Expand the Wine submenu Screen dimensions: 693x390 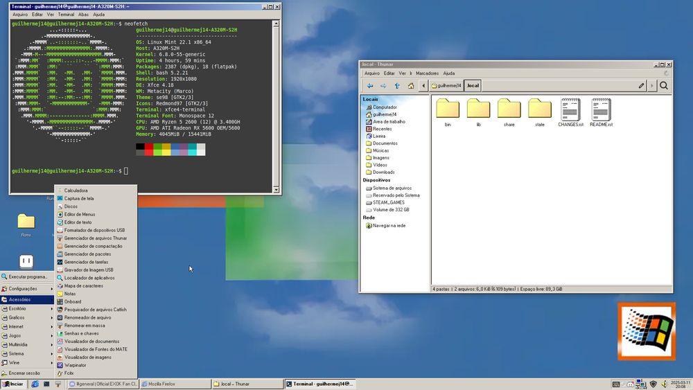(27, 362)
